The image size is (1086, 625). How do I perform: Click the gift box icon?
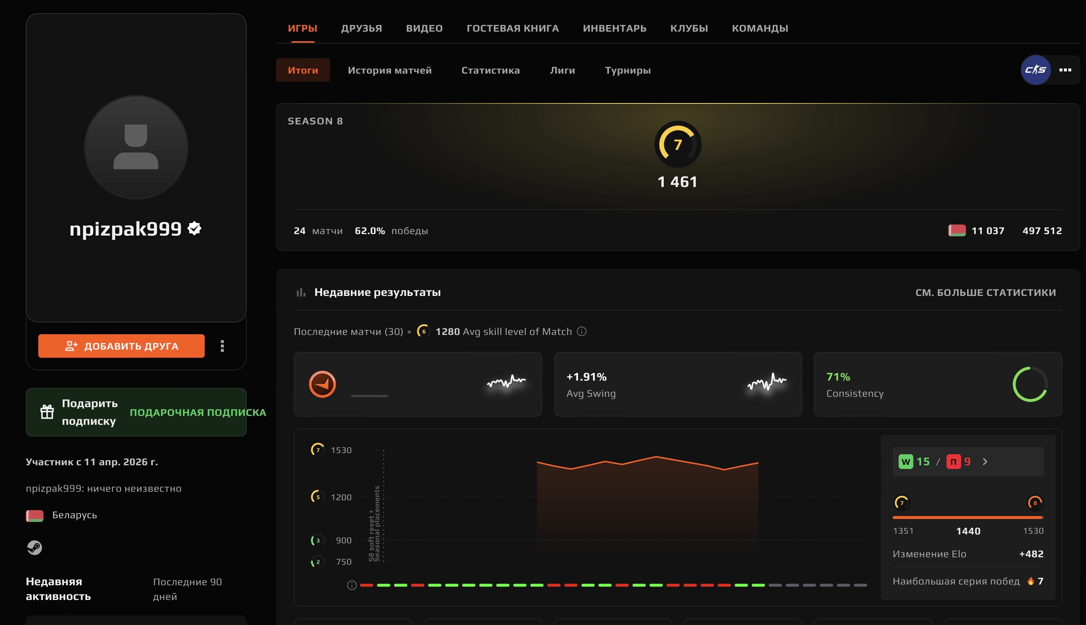pos(47,412)
